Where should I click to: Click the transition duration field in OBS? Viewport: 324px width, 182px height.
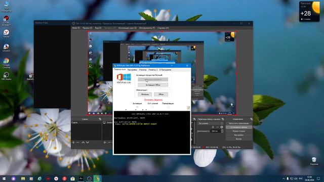[x=216, y=131]
